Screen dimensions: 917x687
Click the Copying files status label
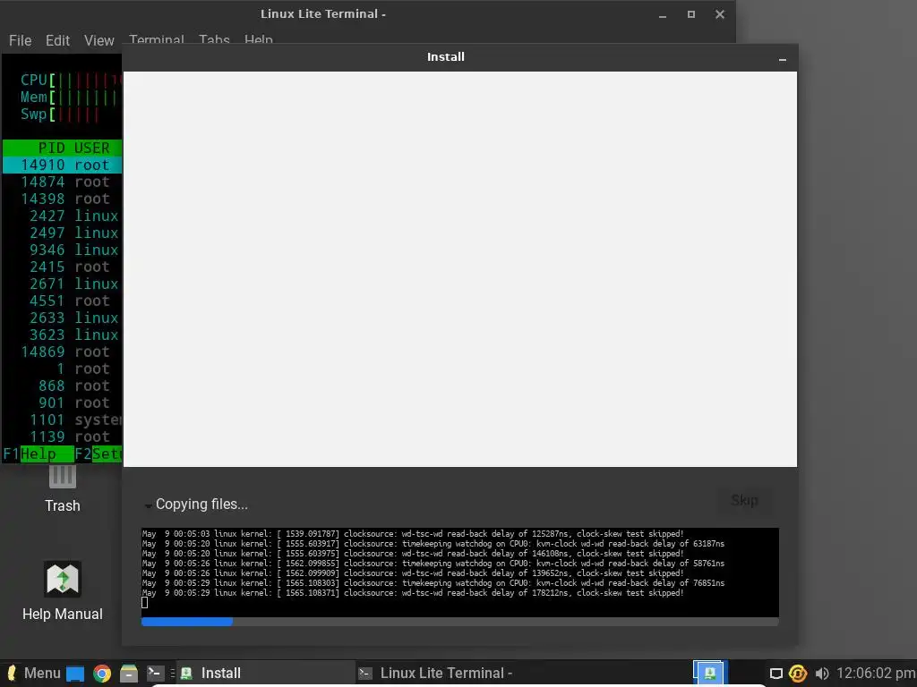(201, 505)
